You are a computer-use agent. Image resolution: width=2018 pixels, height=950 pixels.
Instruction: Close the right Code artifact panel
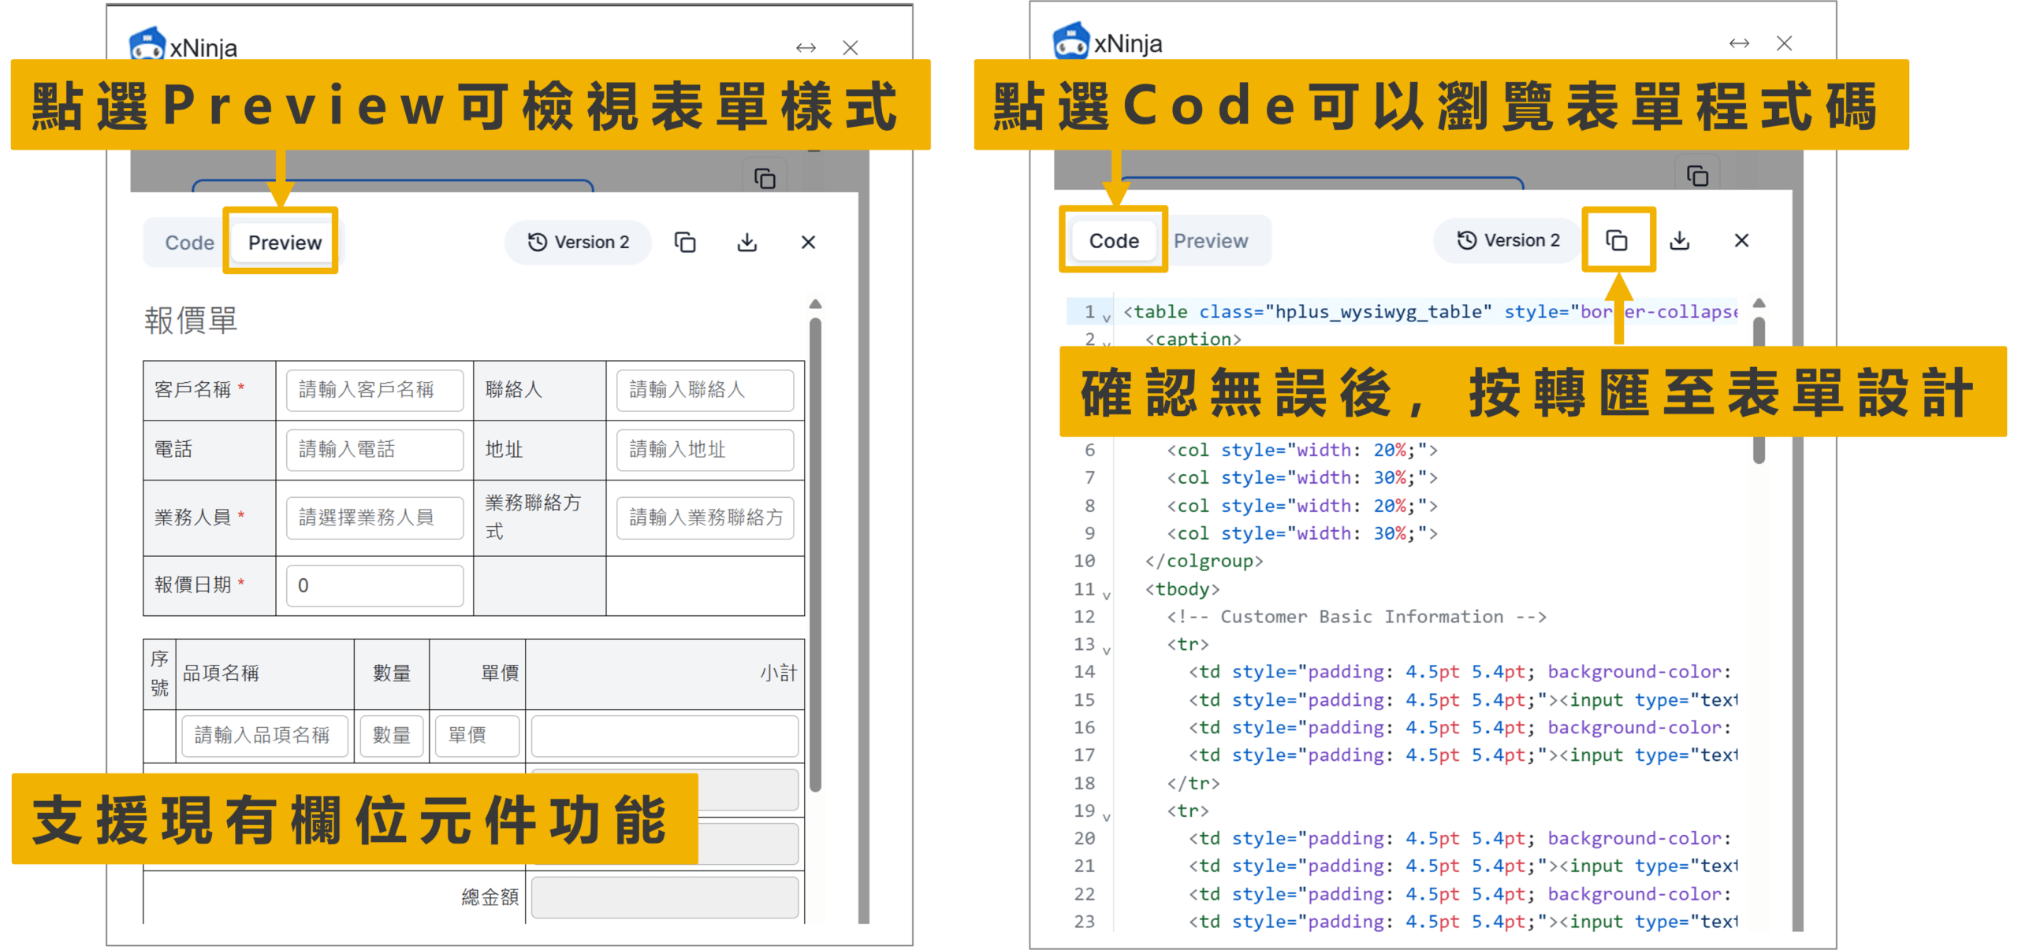coord(1741,240)
